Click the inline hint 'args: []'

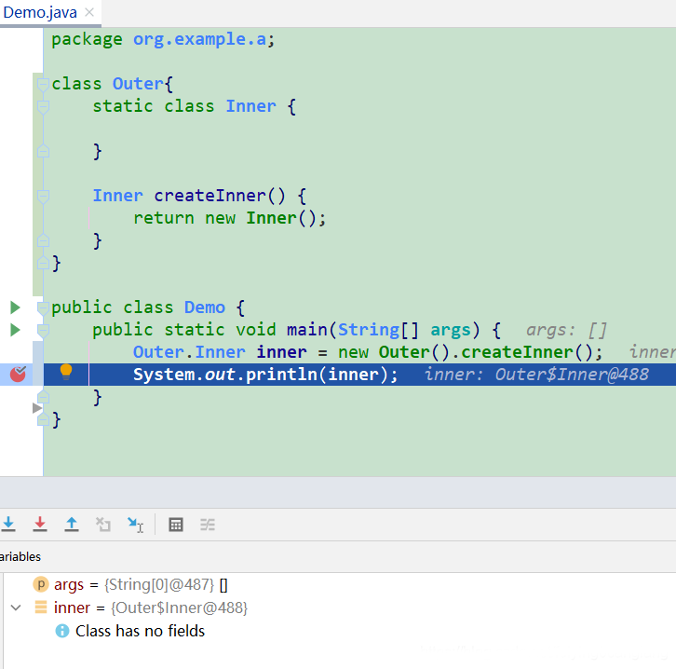(566, 330)
